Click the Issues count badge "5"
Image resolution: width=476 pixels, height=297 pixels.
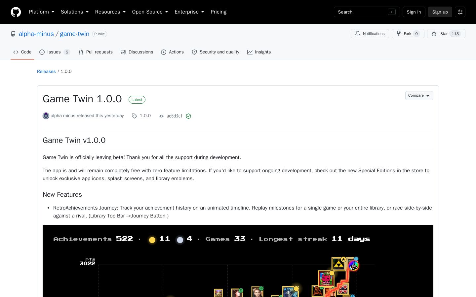pos(67,52)
